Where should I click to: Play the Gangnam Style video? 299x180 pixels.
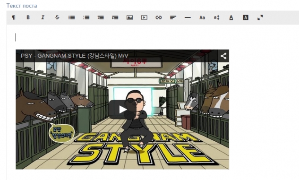point(122,110)
